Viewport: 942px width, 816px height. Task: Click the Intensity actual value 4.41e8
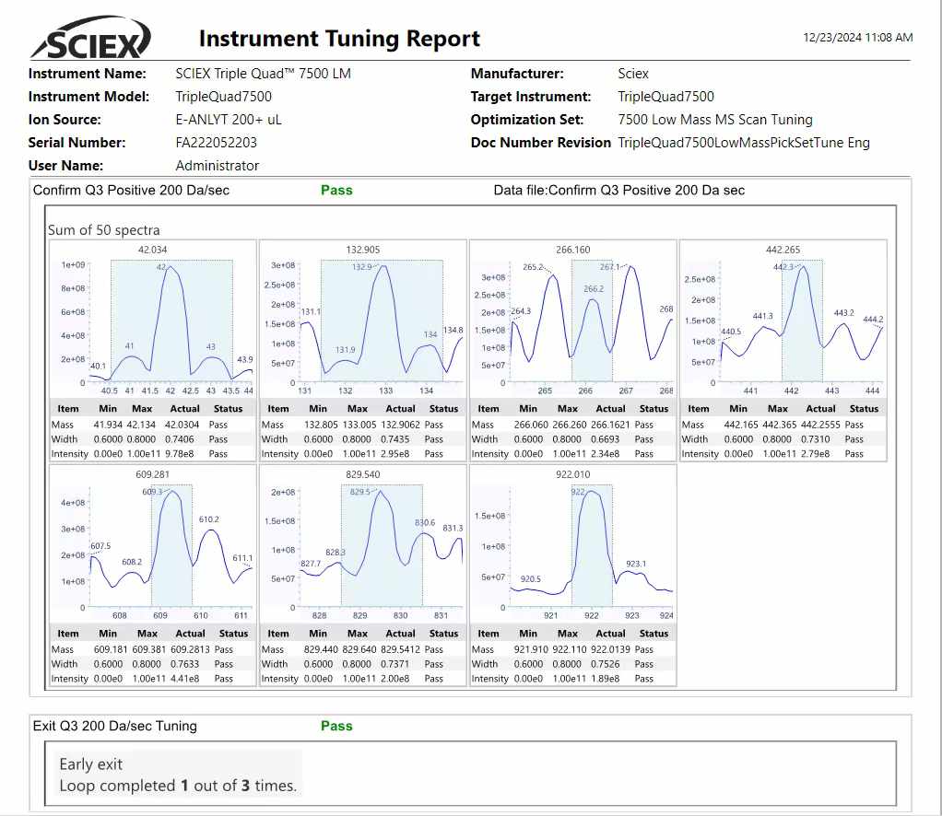190,679
